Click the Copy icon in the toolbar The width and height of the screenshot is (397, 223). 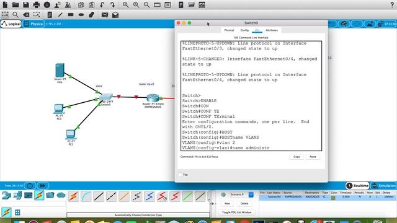click(x=81, y=5)
